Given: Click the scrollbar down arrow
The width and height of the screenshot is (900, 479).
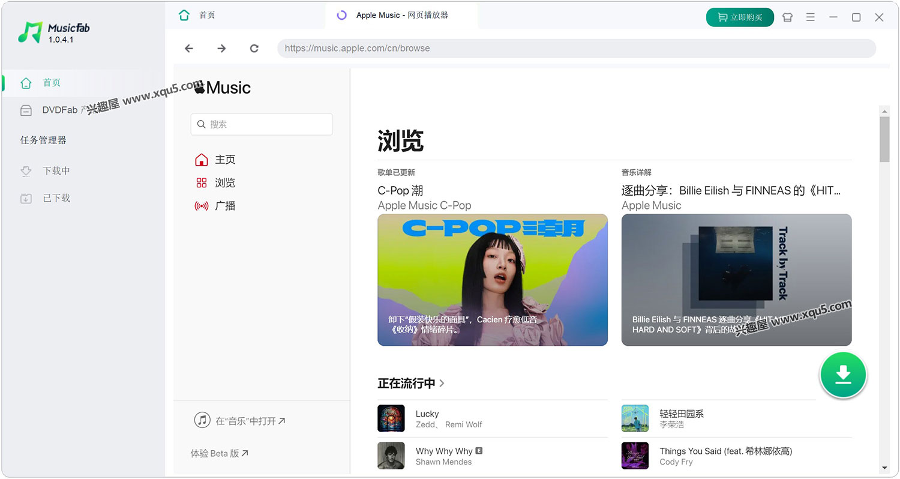Looking at the screenshot, I should [884, 468].
